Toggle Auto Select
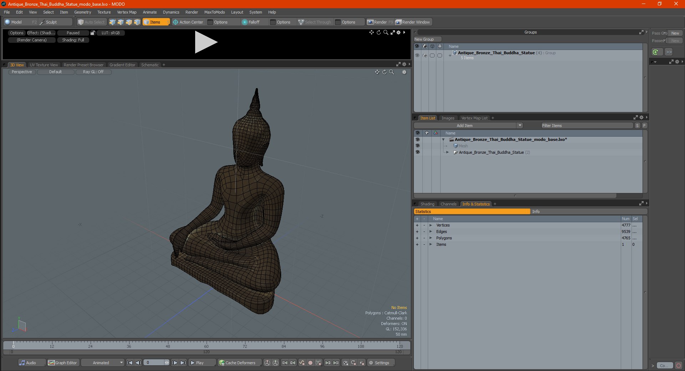 [x=91, y=22]
